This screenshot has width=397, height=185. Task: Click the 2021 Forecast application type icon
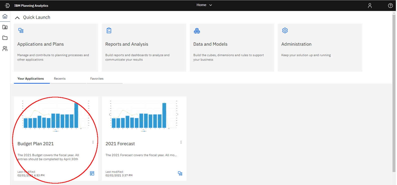coord(180,173)
